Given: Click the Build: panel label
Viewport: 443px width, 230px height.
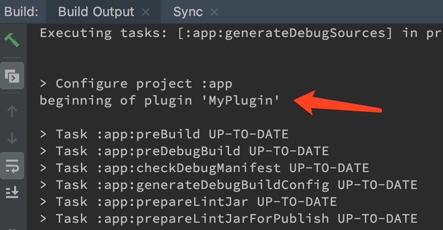Looking at the screenshot, I should (21, 12).
